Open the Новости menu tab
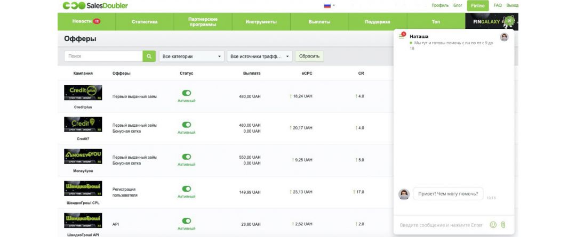The width and height of the screenshot is (576, 237). coord(86,22)
